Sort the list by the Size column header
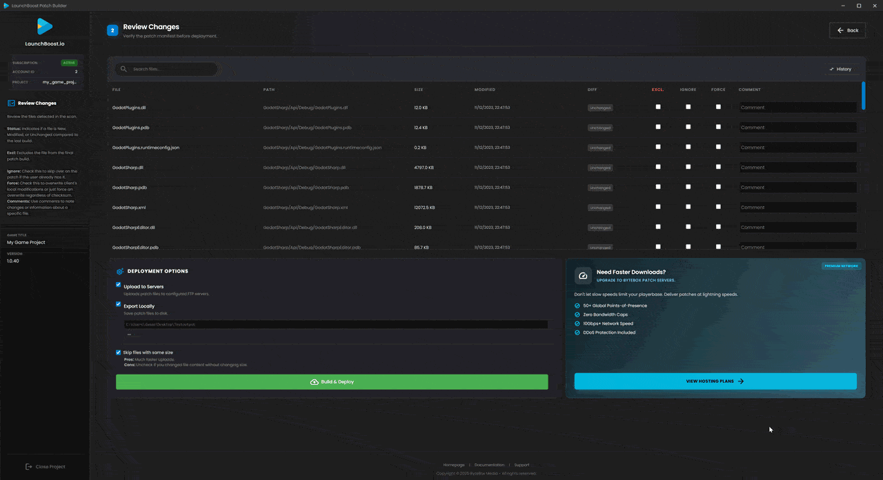The width and height of the screenshot is (883, 480). pyautogui.click(x=419, y=90)
